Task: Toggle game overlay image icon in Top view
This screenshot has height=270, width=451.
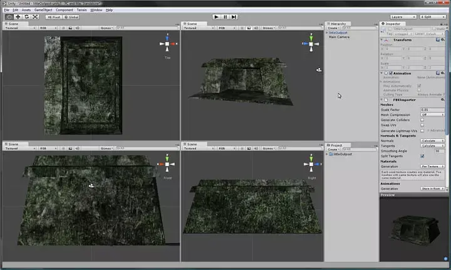Action: click(x=70, y=28)
